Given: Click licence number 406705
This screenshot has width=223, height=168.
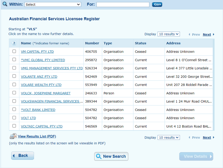Looking at the screenshot, I should tap(91, 52).
